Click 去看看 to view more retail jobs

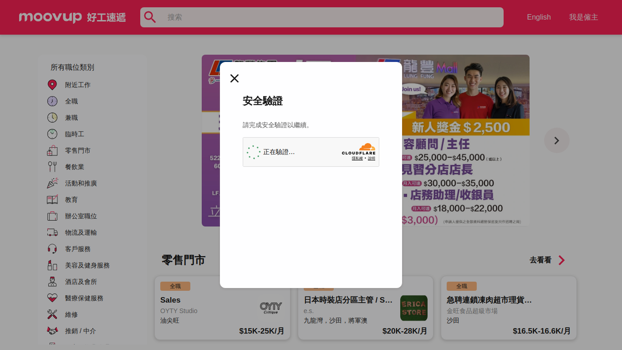[540, 260]
